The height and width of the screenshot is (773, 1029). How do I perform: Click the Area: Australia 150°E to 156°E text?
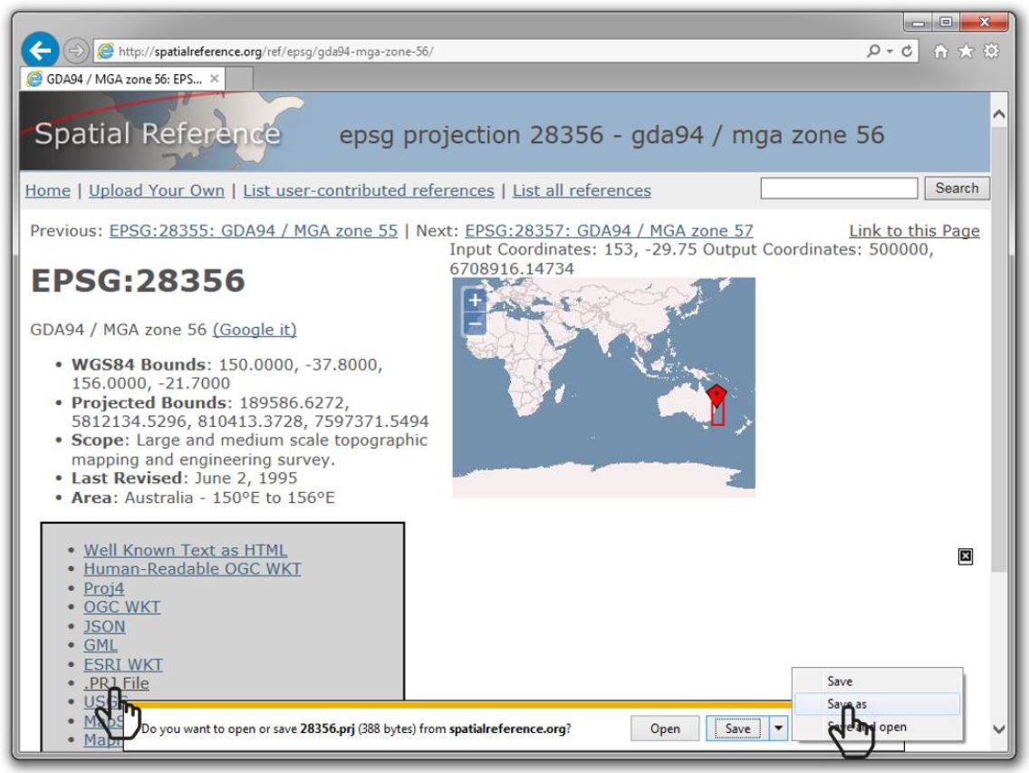point(203,498)
